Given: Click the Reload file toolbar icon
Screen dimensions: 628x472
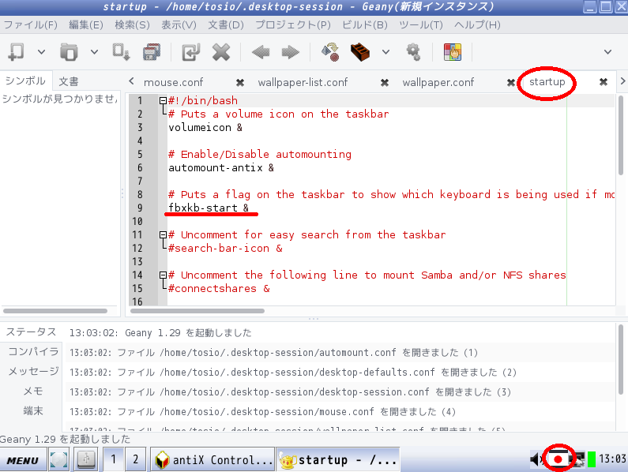Looking at the screenshot, I should (190, 52).
